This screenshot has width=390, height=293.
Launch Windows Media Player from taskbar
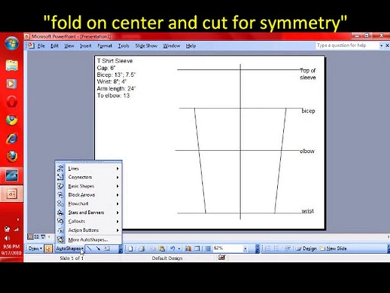pos(11,84)
